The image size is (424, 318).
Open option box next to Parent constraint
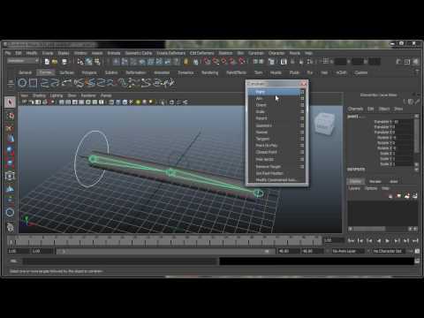[x=302, y=118]
